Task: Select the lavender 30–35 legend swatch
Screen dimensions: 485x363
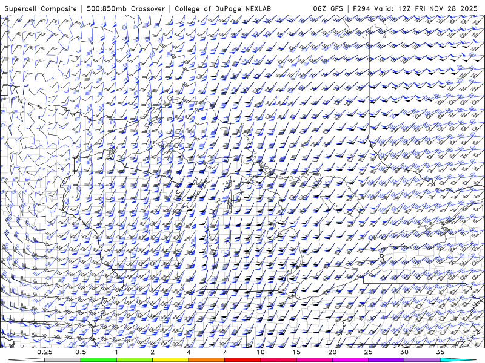Action: pos(422,360)
